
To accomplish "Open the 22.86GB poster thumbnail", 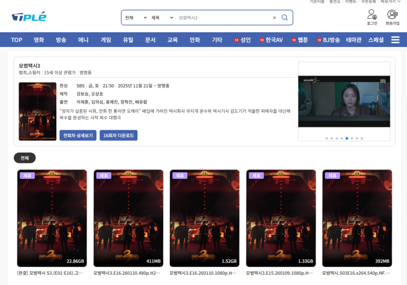I will tap(52, 218).
